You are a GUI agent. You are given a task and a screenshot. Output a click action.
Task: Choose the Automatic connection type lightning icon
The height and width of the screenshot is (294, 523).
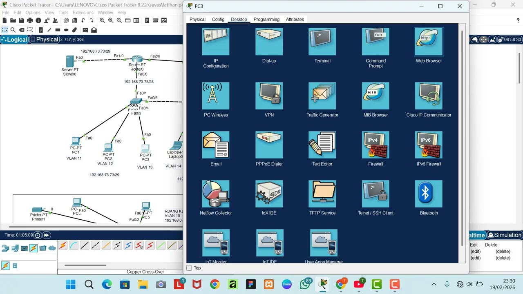click(63, 245)
